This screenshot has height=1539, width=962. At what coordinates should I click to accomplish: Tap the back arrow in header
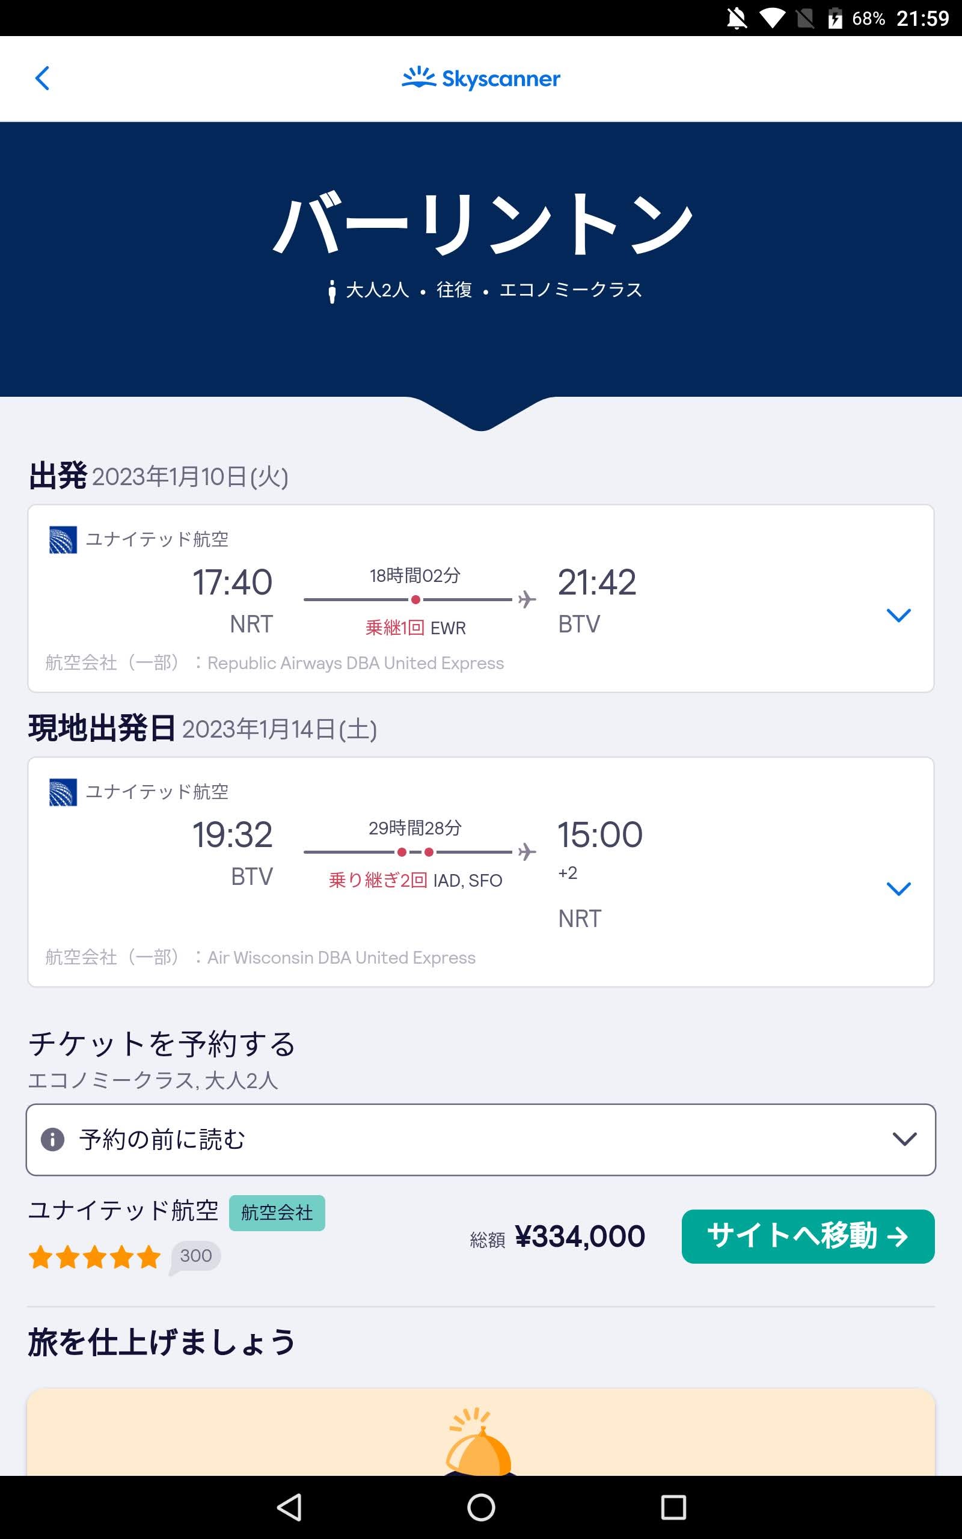42,79
